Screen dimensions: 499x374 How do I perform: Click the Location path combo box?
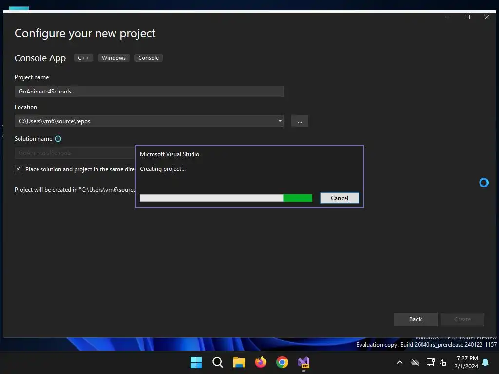149,121
